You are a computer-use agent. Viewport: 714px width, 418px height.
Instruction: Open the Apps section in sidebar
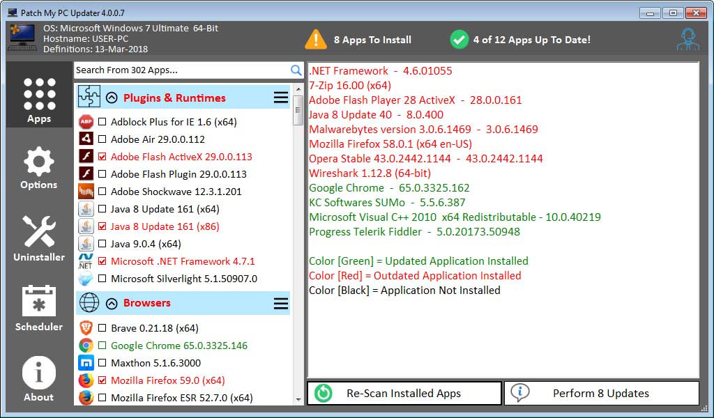pos(39,95)
